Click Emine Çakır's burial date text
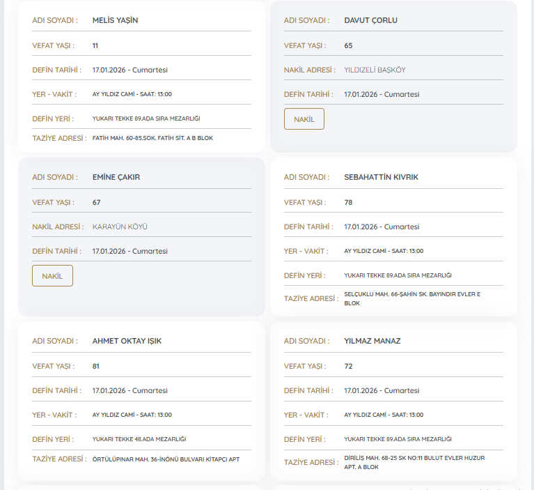The width and height of the screenshot is (534, 490). point(129,251)
